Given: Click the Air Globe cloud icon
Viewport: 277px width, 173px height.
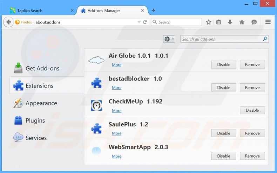Looking at the screenshot, I should (x=96, y=60).
